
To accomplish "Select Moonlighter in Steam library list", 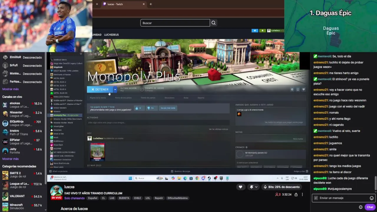I will [59, 126].
